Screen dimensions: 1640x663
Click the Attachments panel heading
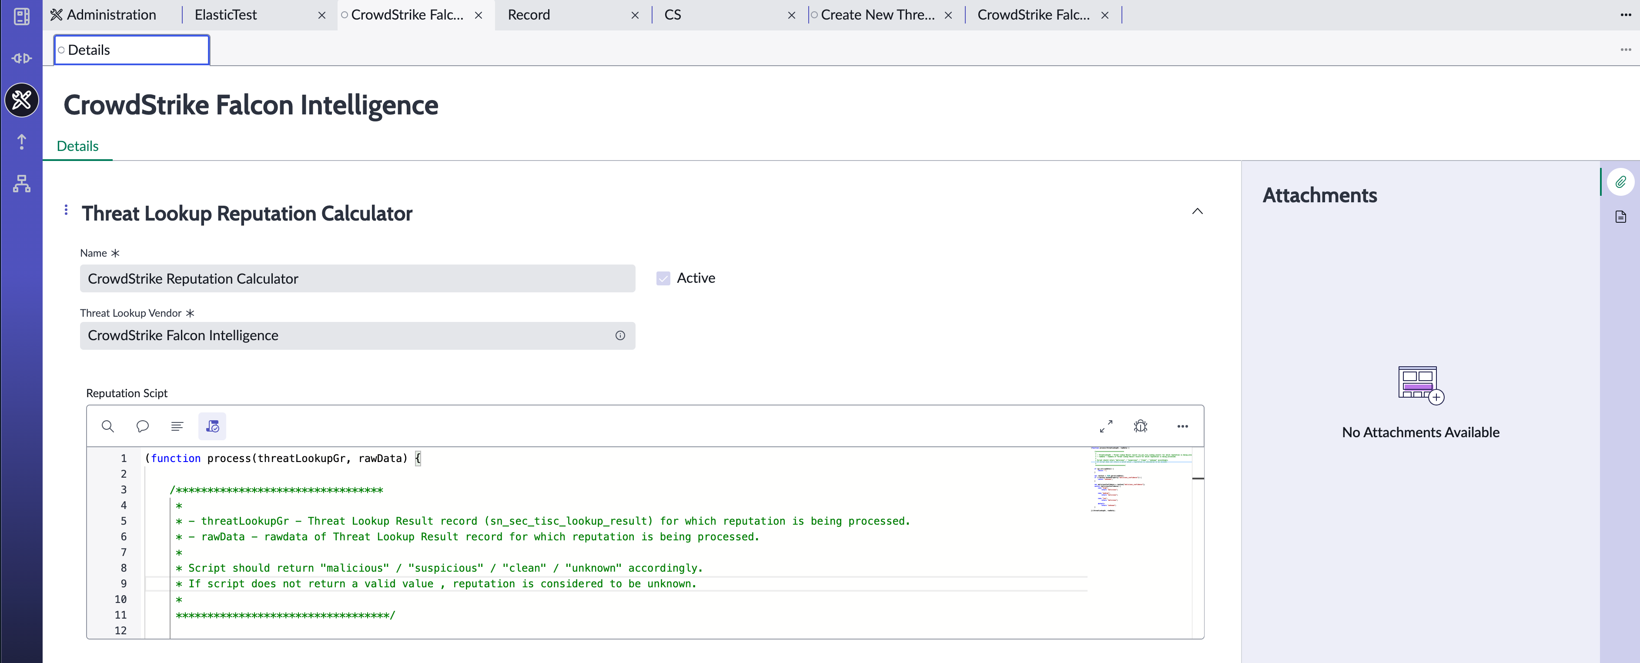tap(1319, 195)
